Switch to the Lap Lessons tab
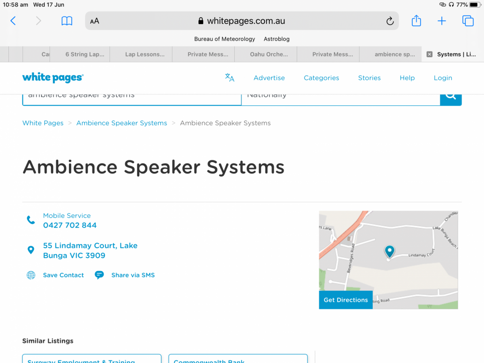Viewport: 484px width, 363px height. pos(141,54)
